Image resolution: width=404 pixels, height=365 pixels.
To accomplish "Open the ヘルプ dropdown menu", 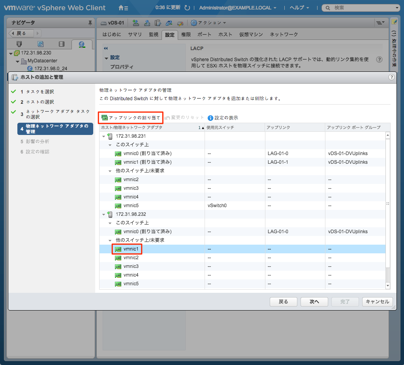I will pyautogui.click(x=299, y=8).
